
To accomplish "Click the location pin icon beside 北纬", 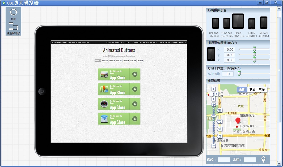I will 264,159.
